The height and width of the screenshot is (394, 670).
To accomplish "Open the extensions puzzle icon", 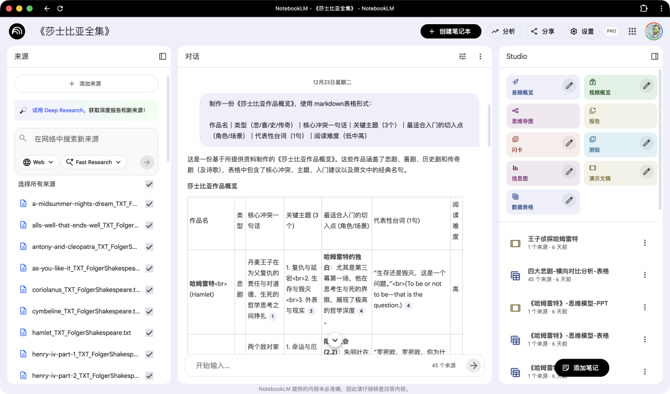I will [643, 8].
